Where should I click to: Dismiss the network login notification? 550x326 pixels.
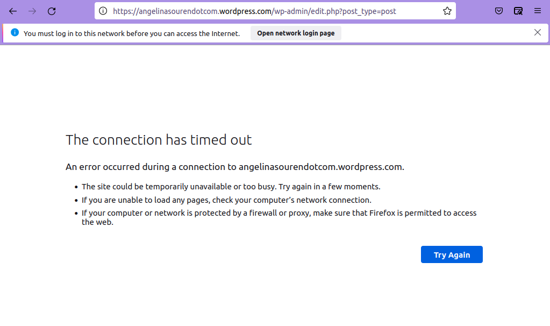pyautogui.click(x=538, y=32)
